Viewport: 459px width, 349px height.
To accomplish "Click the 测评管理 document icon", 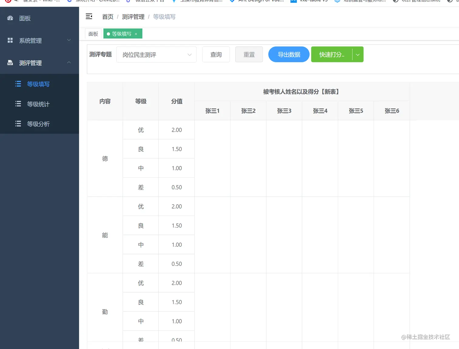I will 10,63.
